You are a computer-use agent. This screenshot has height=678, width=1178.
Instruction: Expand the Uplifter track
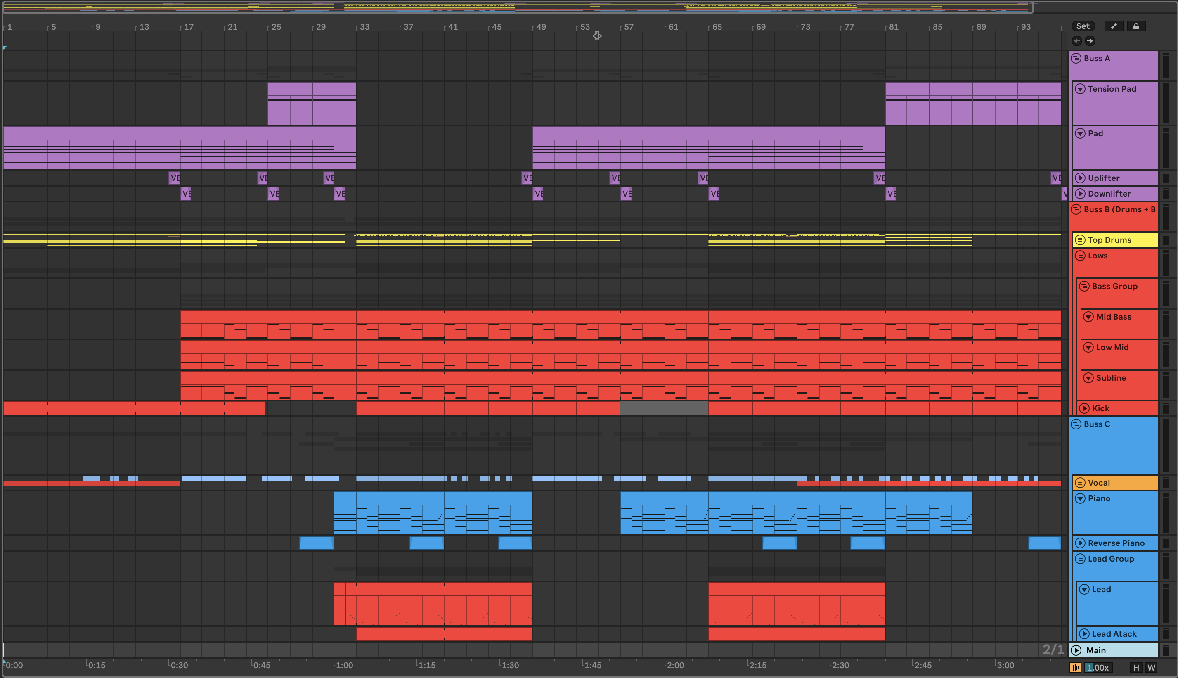[1080, 178]
